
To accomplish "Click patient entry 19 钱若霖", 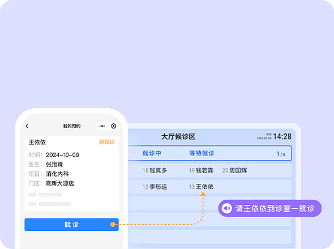I will (201, 170).
